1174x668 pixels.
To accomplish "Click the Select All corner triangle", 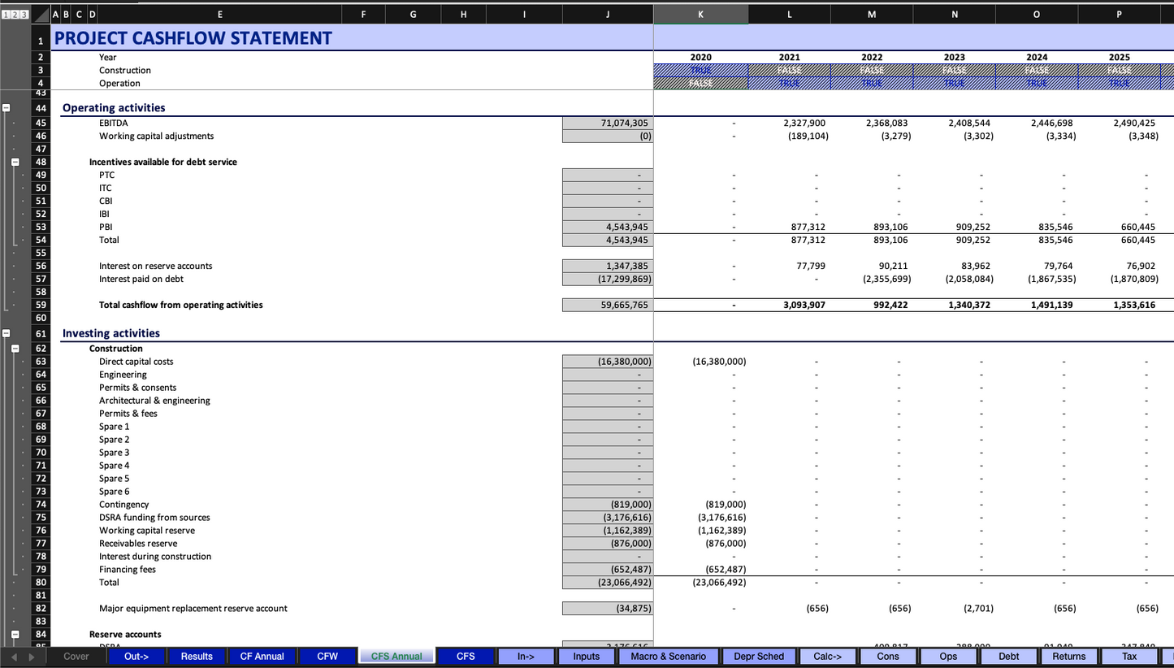I will (41, 15).
